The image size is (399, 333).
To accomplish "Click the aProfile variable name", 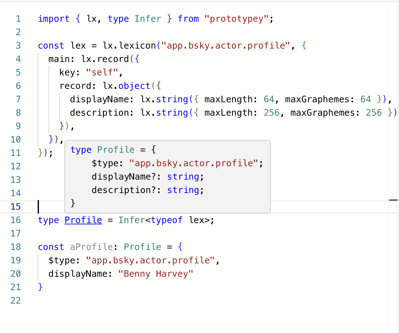I will click(91, 247).
